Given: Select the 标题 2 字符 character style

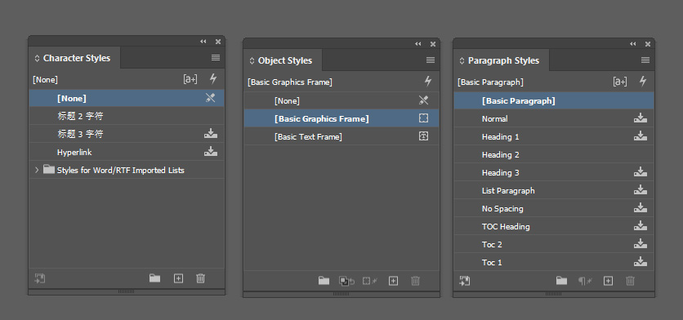Looking at the screenshot, I should coord(127,116).
